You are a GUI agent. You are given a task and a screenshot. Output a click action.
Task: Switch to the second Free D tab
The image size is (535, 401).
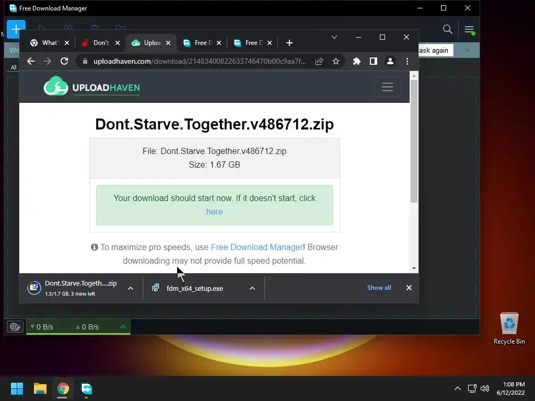click(253, 43)
